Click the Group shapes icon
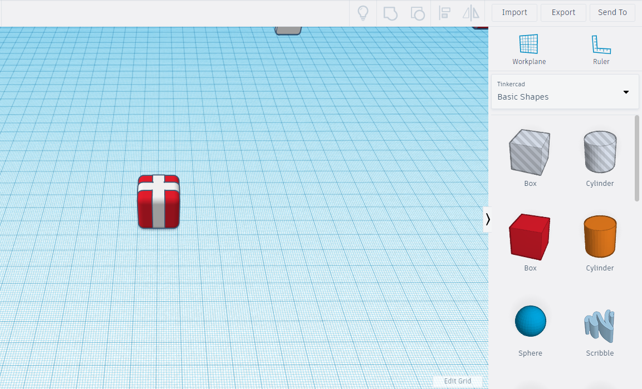This screenshot has width=642, height=389. click(390, 13)
